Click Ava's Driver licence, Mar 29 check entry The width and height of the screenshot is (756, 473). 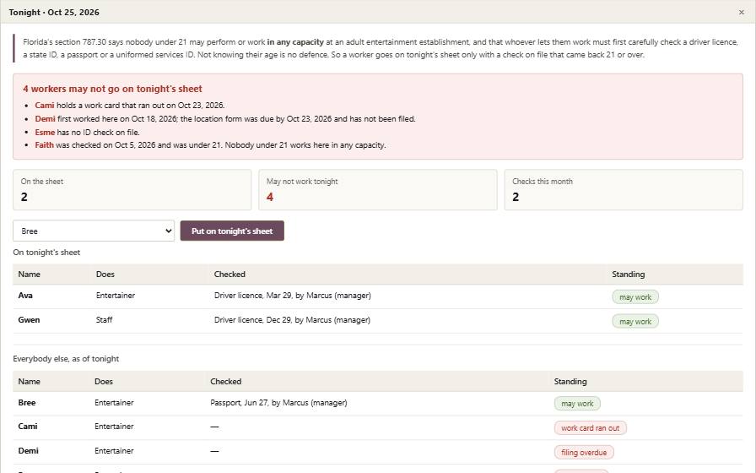pos(293,296)
